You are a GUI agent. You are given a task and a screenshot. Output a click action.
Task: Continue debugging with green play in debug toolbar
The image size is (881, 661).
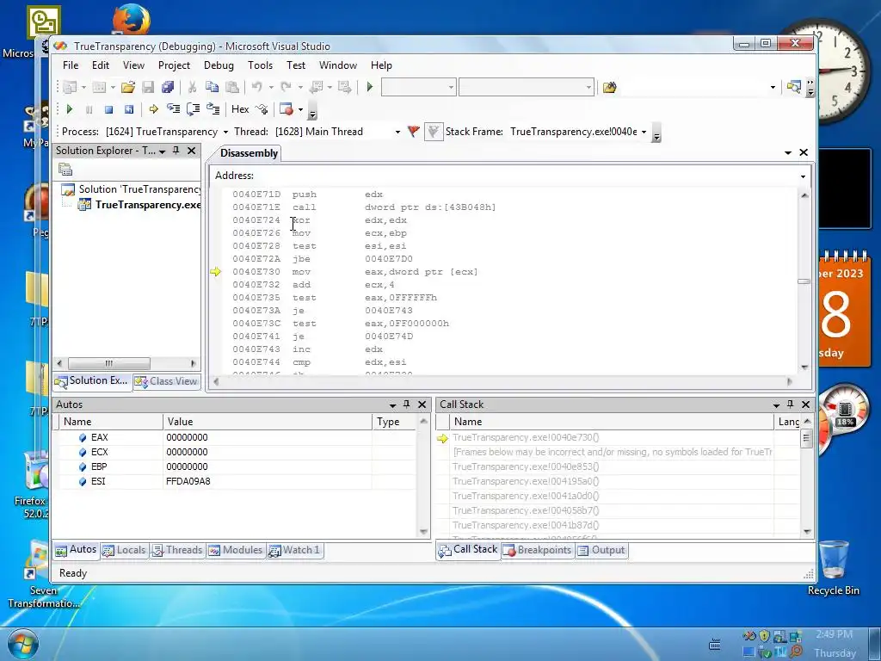pos(70,109)
